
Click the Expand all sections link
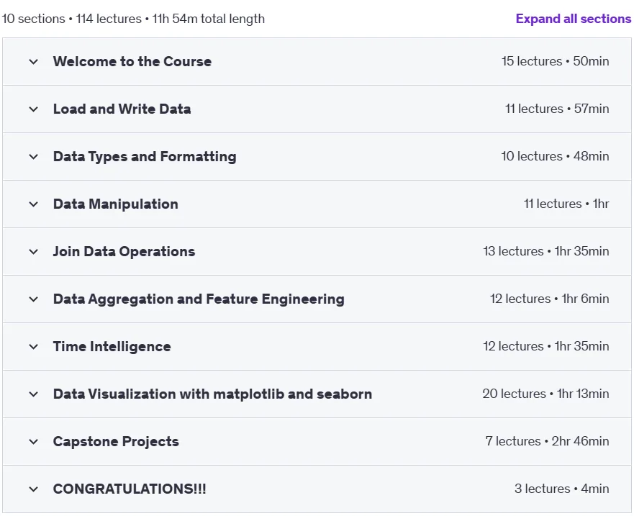point(573,19)
